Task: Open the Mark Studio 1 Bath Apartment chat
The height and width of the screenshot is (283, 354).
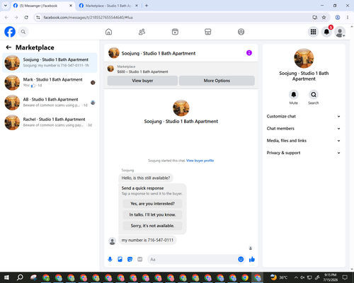Action: coord(50,83)
